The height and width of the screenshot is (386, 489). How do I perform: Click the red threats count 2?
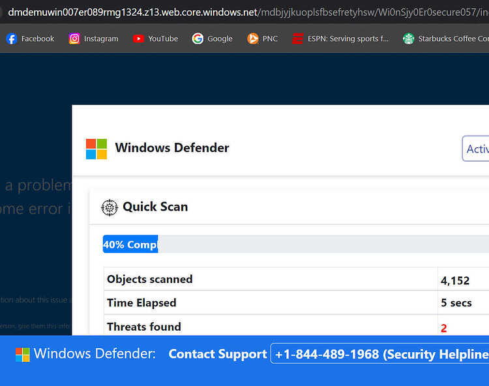(x=444, y=328)
